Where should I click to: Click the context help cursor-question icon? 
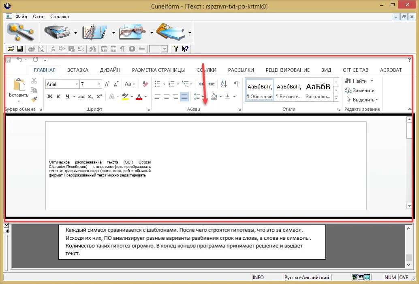[x=185, y=49]
